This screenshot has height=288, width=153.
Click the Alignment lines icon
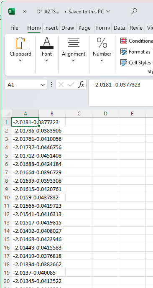point(74,43)
